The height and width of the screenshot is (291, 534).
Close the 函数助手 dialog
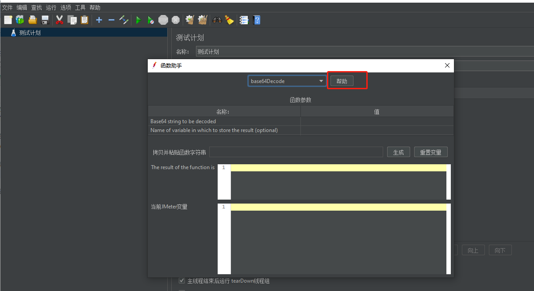(447, 65)
